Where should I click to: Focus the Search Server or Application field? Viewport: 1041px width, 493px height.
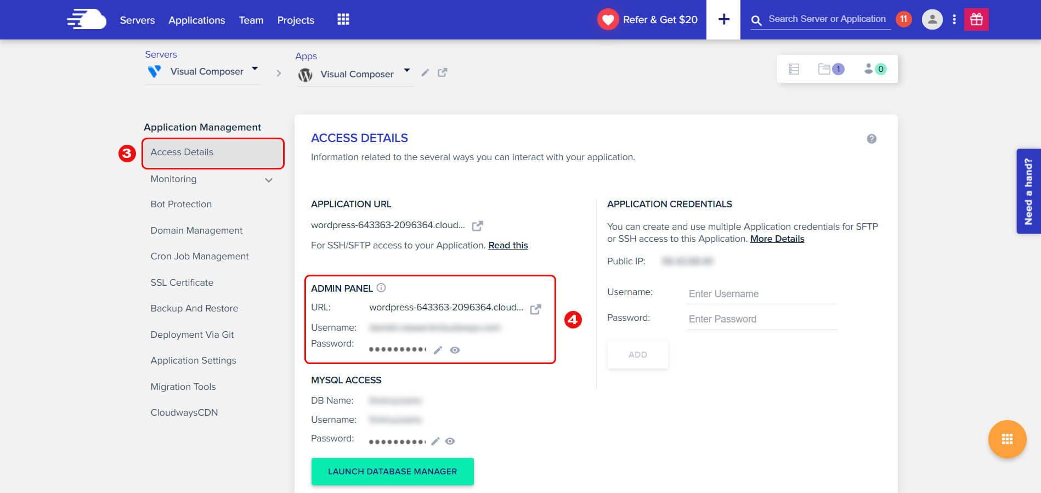coord(827,19)
